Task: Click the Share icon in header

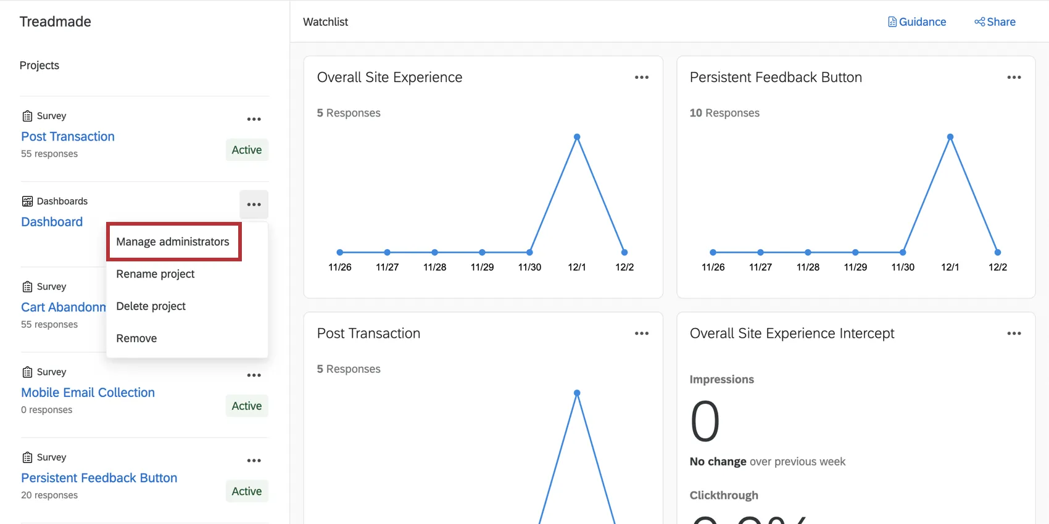Action: (979, 22)
